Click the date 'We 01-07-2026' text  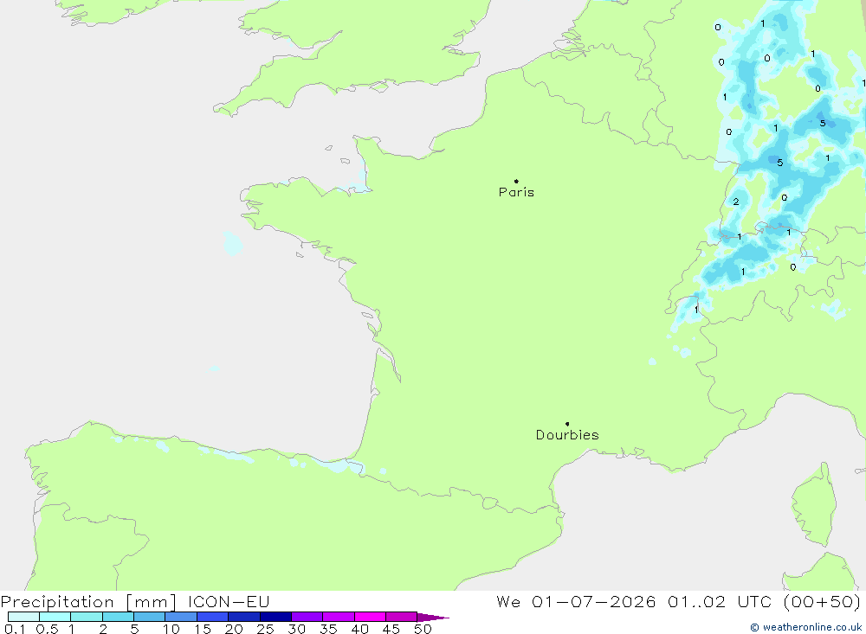coord(576,601)
